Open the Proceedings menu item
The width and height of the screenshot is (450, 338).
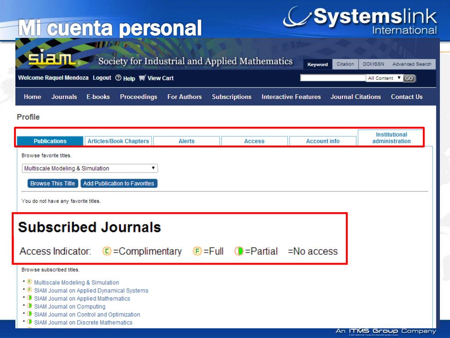pyautogui.click(x=138, y=97)
